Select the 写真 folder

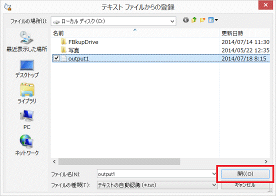73,50
